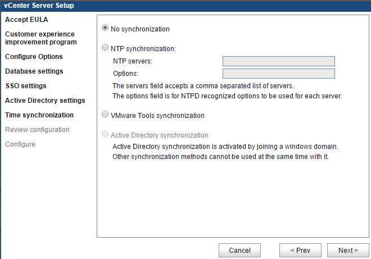Click Review configuration step in sidebar
371x259 pixels.
click(37, 130)
